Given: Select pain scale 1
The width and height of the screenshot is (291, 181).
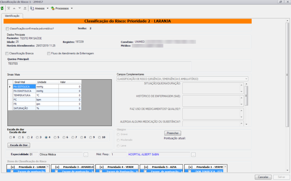Looking at the screenshot, I should (20, 137).
